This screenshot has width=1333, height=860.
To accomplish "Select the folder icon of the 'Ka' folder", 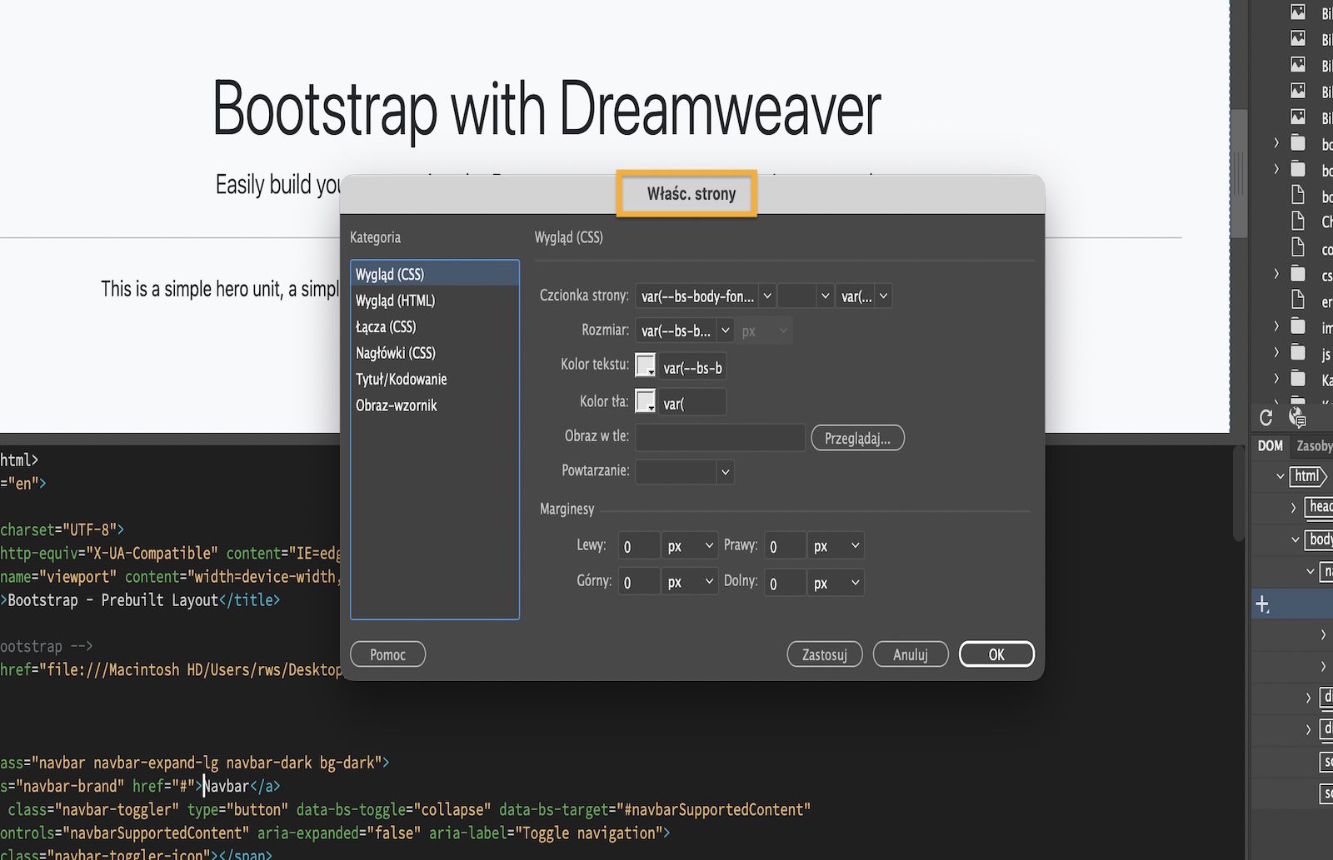I will pos(1298,379).
